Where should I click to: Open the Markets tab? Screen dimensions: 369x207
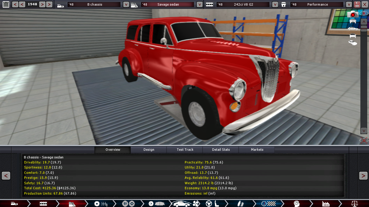[x=257, y=150]
